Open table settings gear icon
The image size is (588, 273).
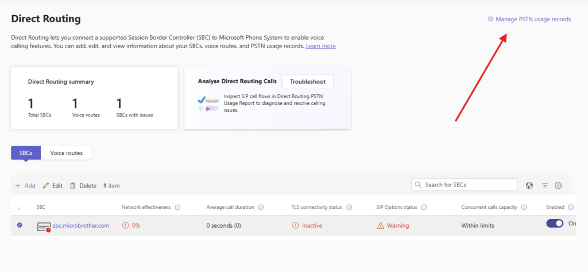[x=558, y=185]
